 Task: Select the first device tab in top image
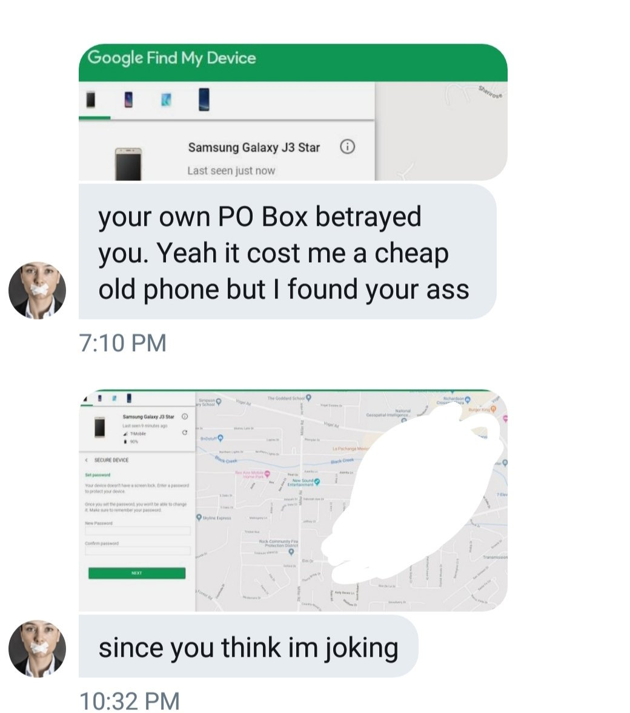click(x=91, y=99)
